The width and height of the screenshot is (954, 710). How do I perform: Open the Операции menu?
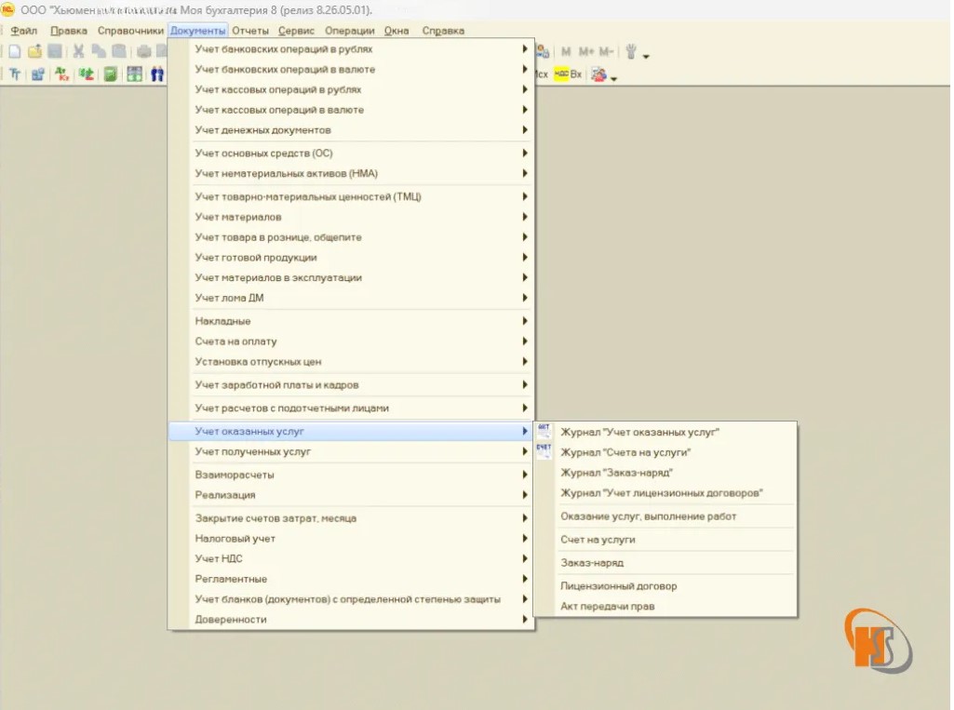(350, 31)
